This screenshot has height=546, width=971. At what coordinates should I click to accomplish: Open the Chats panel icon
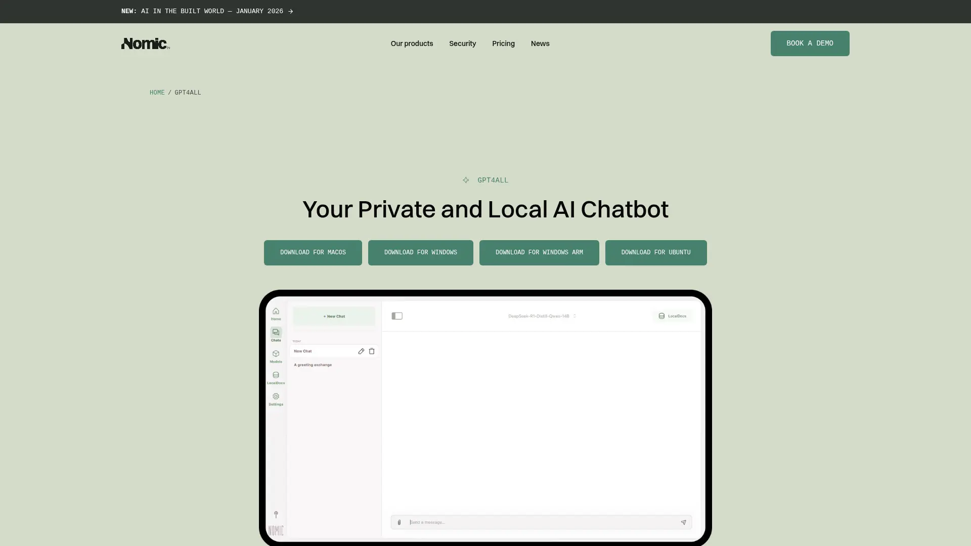(x=276, y=335)
